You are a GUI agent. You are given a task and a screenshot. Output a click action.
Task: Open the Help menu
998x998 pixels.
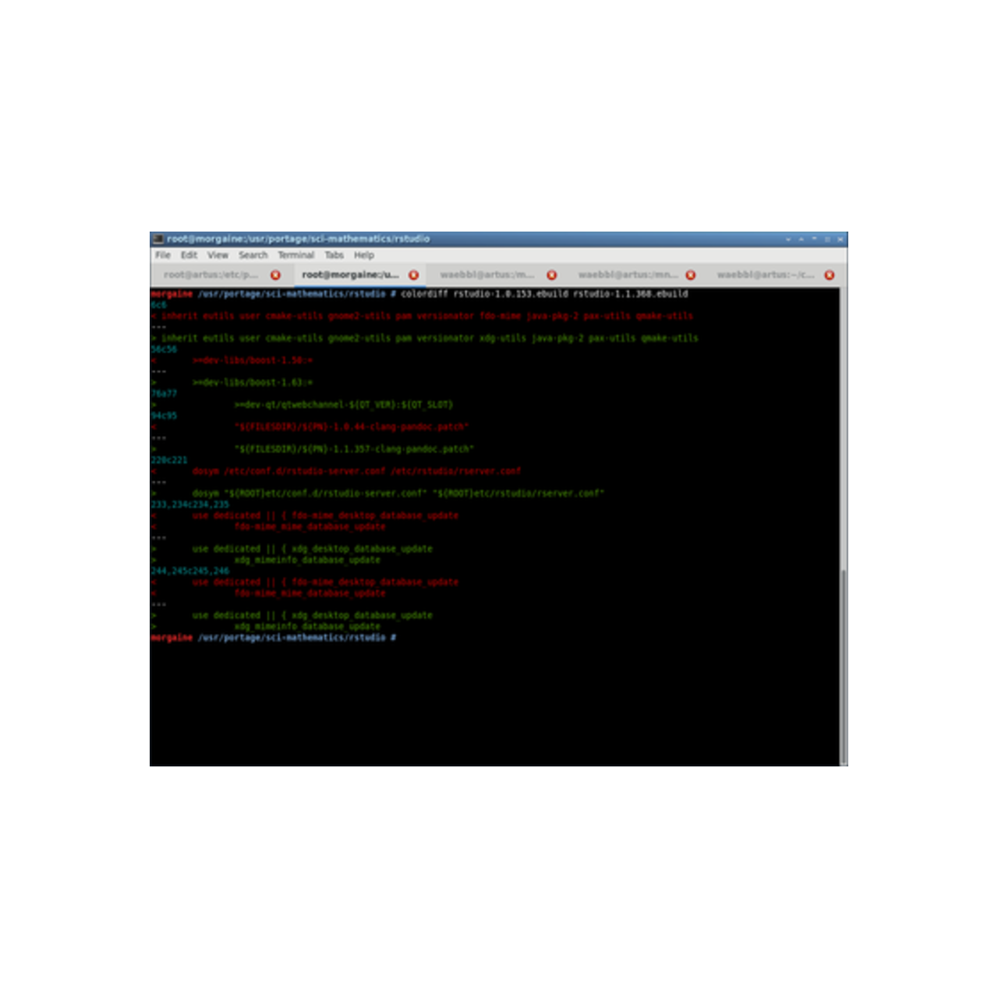coord(363,255)
